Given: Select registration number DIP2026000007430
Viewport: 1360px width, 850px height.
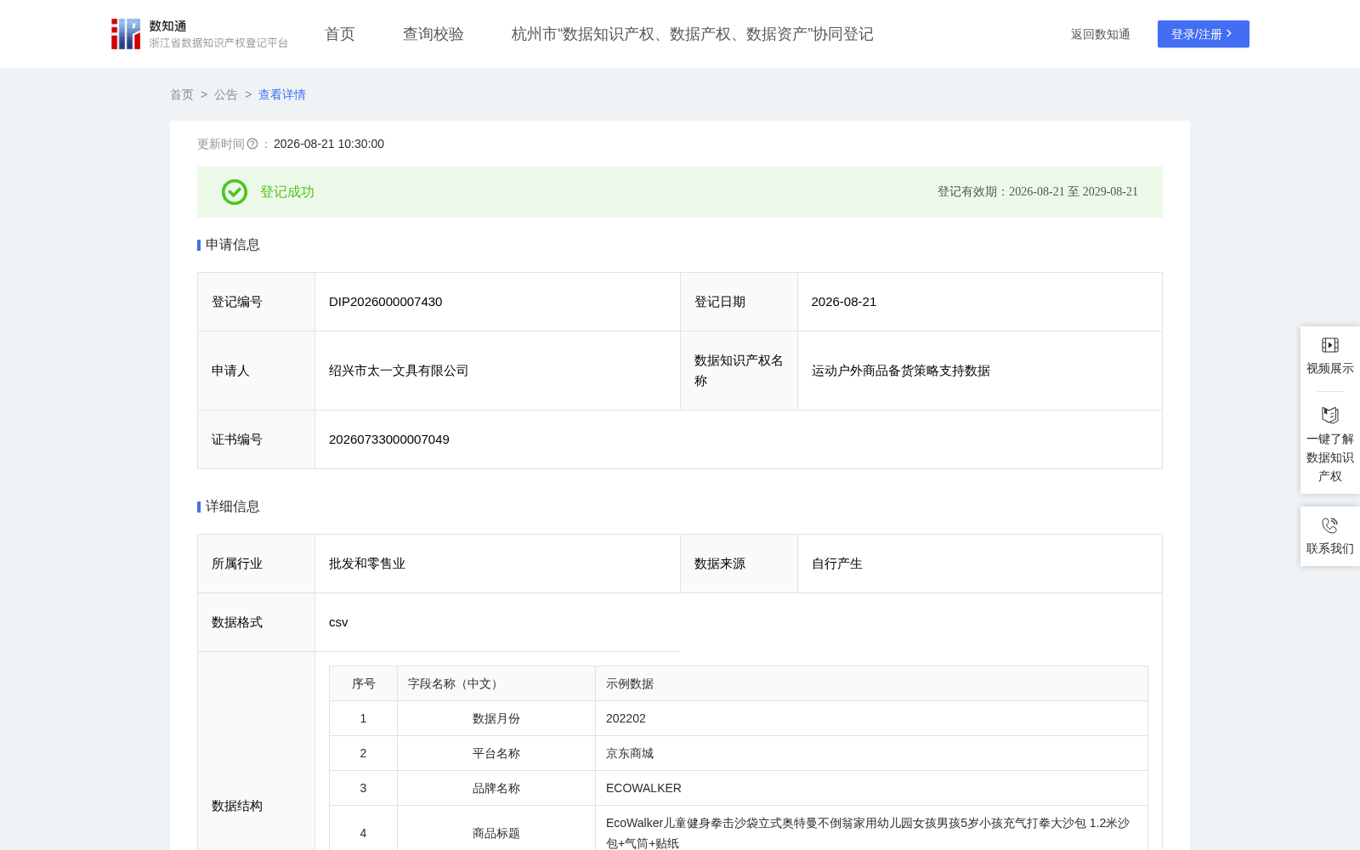Looking at the screenshot, I should click(x=385, y=302).
